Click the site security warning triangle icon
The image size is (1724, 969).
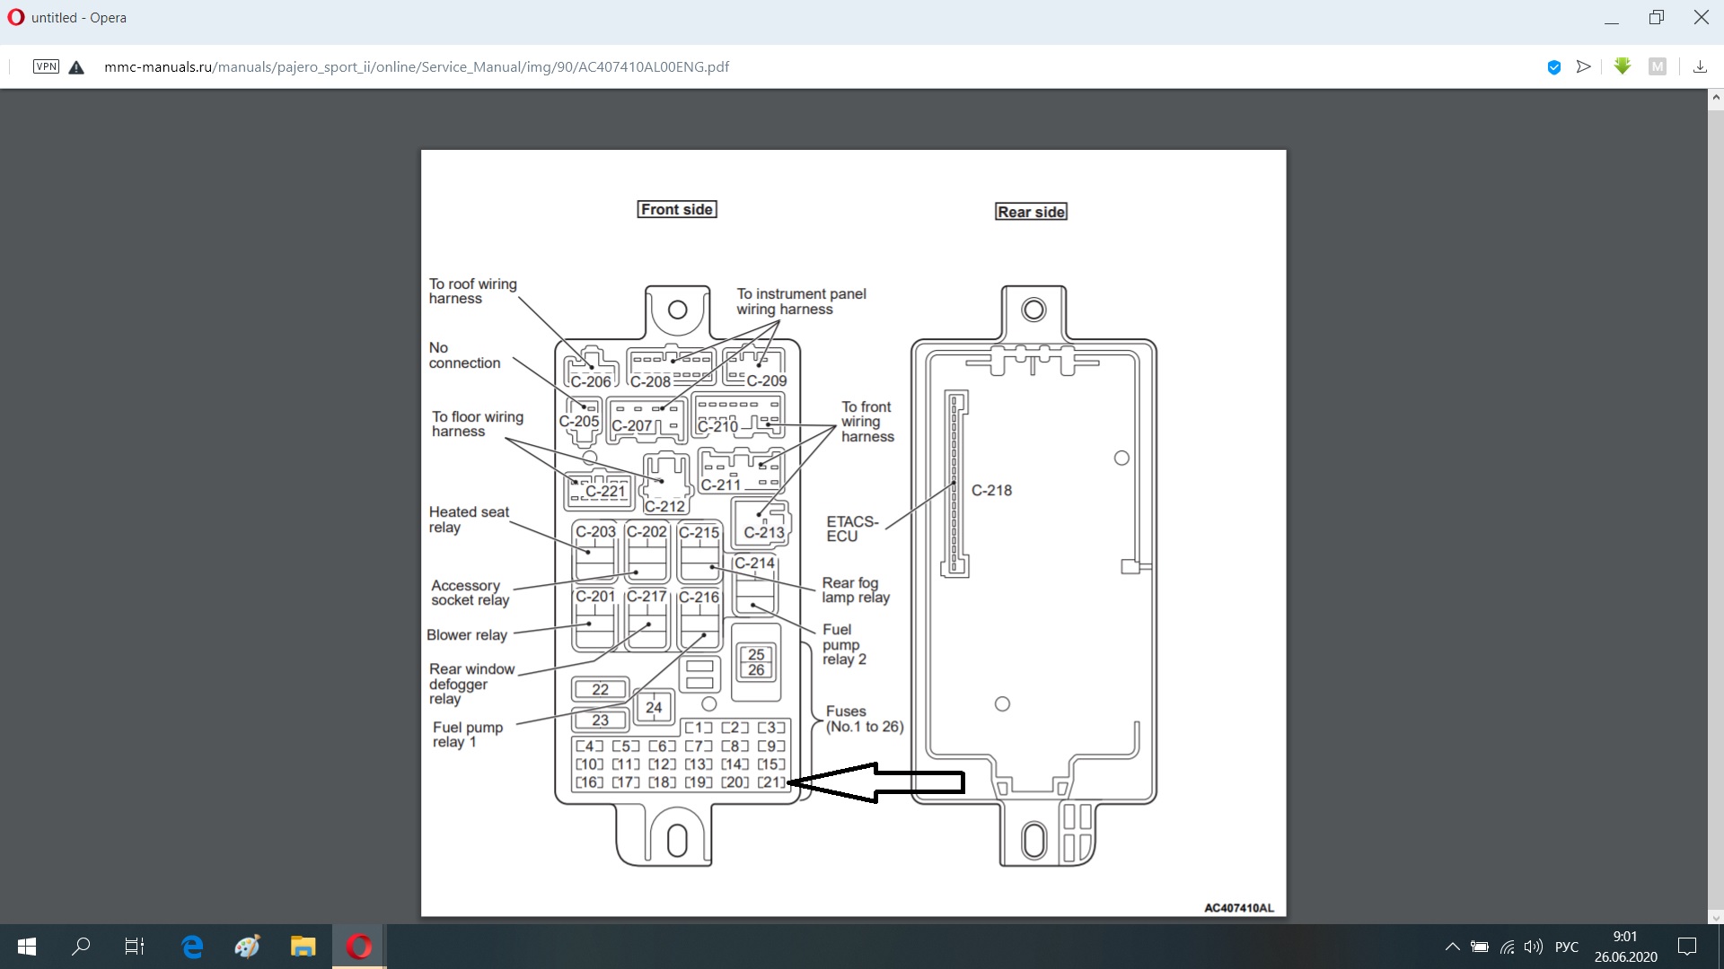(76, 67)
